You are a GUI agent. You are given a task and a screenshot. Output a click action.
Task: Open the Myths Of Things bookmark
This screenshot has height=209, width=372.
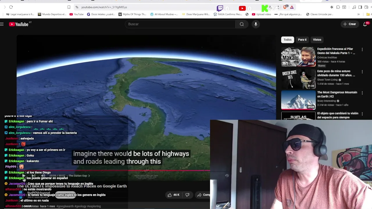point(132,14)
